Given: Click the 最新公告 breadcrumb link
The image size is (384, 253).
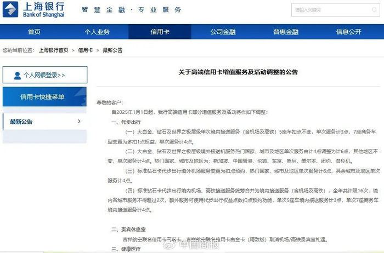Looking at the screenshot, I should (112, 50).
